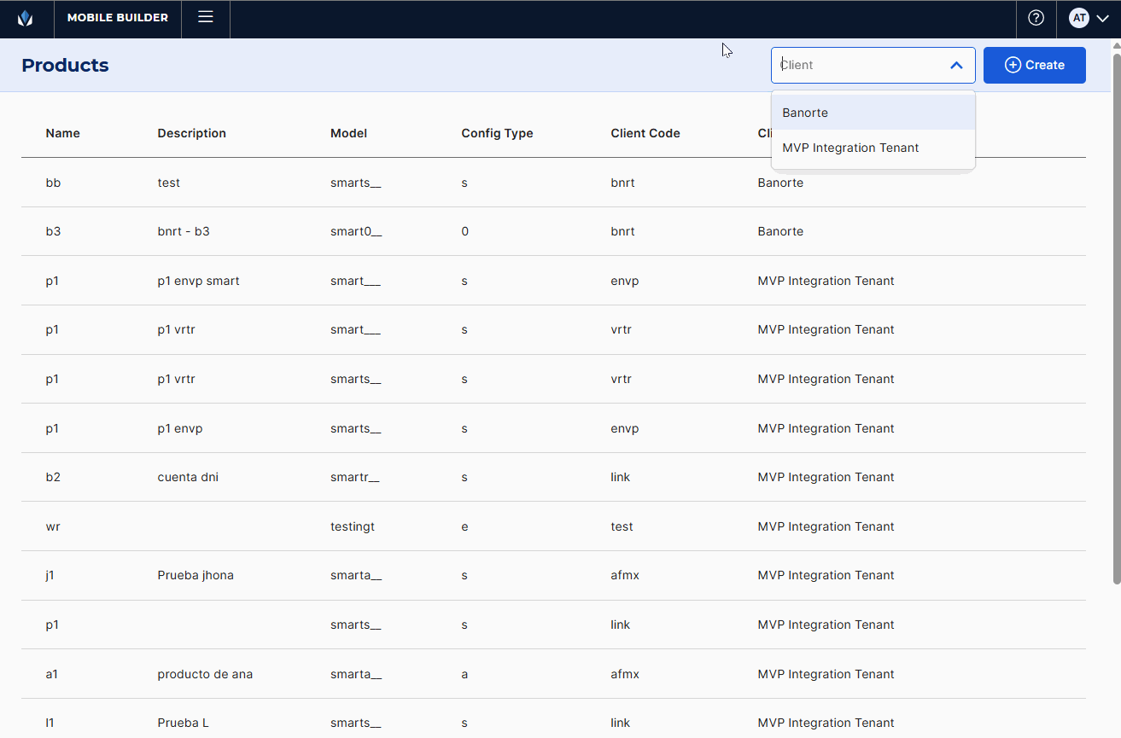Viewport: 1121px width, 738px height.
Task: Open the help question mark icon
Action: 1036,18
